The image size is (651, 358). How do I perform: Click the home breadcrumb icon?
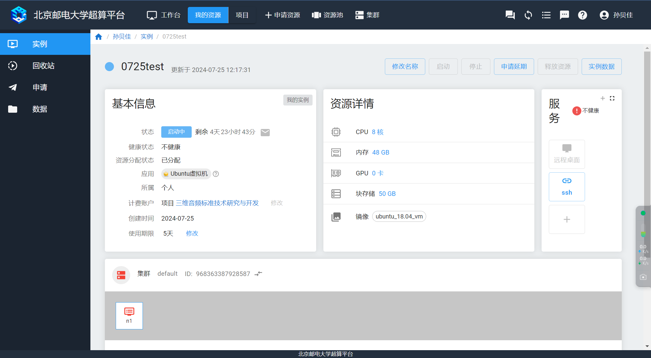click(99, 37)
